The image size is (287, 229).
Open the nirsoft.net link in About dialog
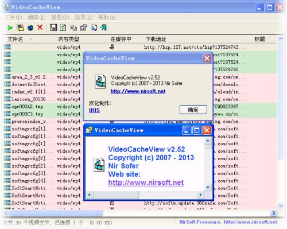[x=138, y=91]
